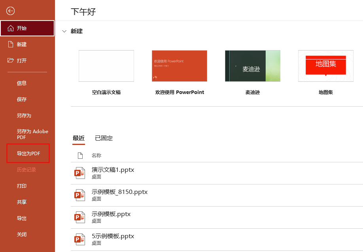This screenshot has height=252, width=363.
Task: Click the 地图集 label under thumbnail
Action: [x=326, y=92]
